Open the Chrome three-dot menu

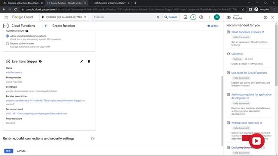(x=274, y=10)
